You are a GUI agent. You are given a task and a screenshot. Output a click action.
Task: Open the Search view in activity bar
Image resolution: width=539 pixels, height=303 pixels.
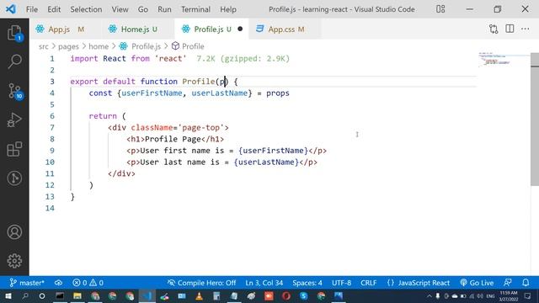pos(14,61)
